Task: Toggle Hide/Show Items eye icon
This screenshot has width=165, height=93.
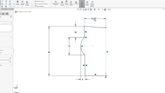Action: click(98, 10)
